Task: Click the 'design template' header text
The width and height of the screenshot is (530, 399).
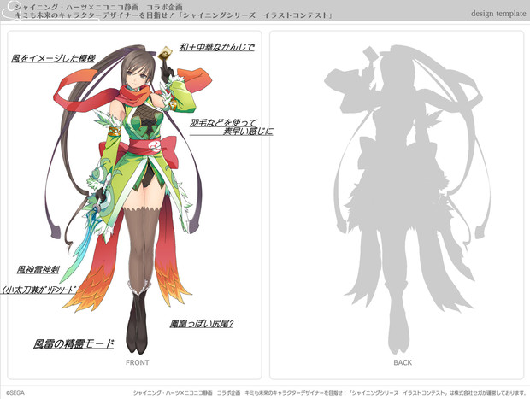Action: point(498,14)
